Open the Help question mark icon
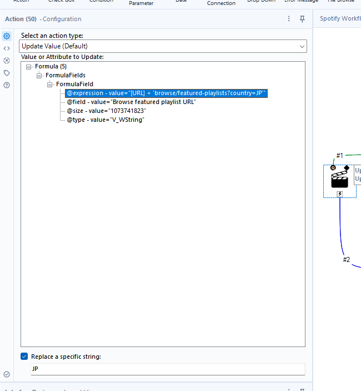The height and width of the screenshot is (391, 361). point(7,85)
